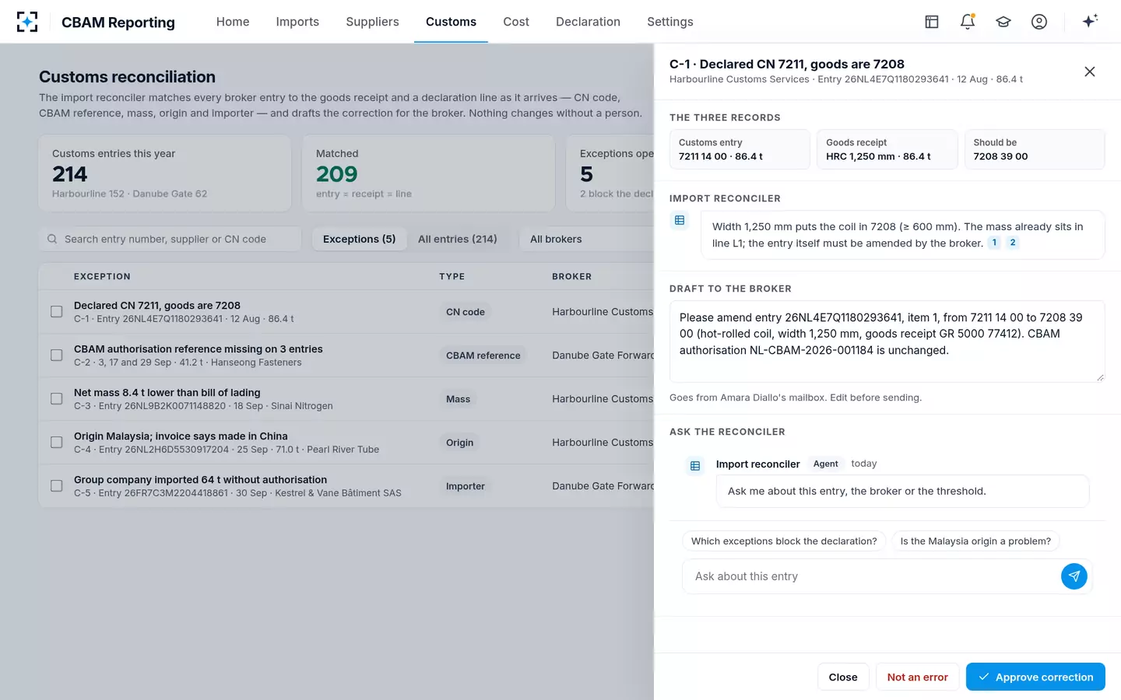This screenshot has width=1121, height=700.
Task: Click the reconciler agent avatar in chat
Action: (695, 466)
